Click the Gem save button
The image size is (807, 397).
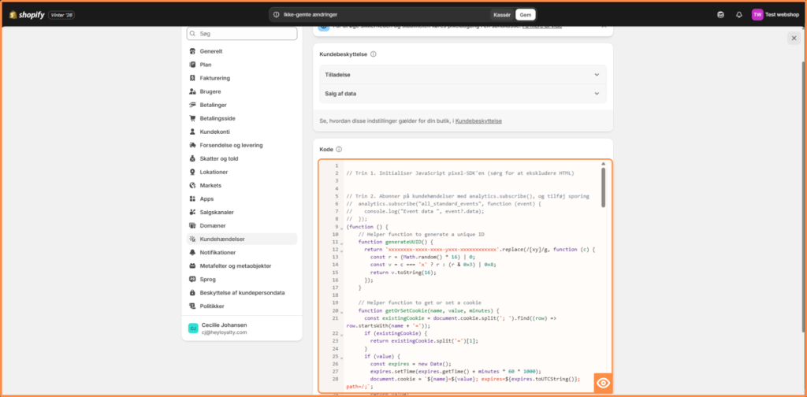[x=525, y=14]
